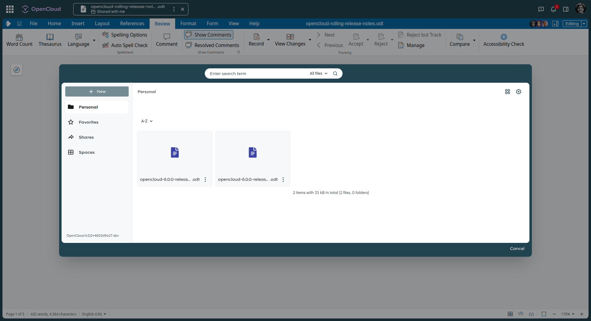Switch to the Format tab
Viewport: 591px width, 321px height.
tap(188, 23)
